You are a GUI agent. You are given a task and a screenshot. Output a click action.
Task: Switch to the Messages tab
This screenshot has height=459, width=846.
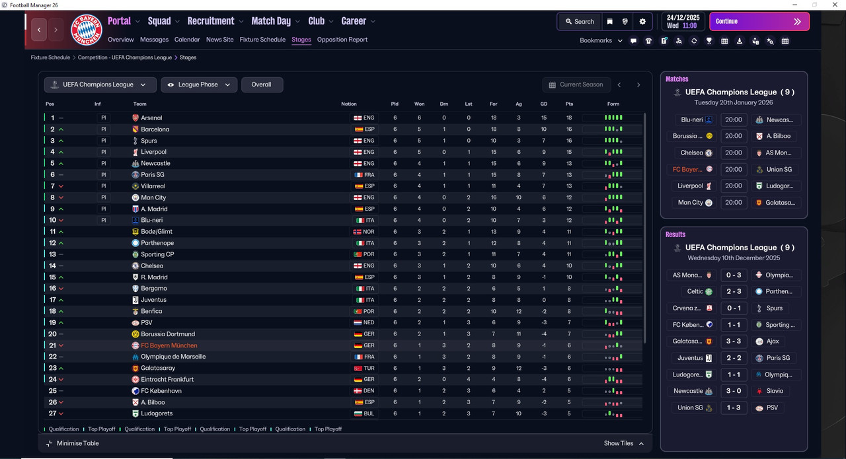(x=154, y=40)
